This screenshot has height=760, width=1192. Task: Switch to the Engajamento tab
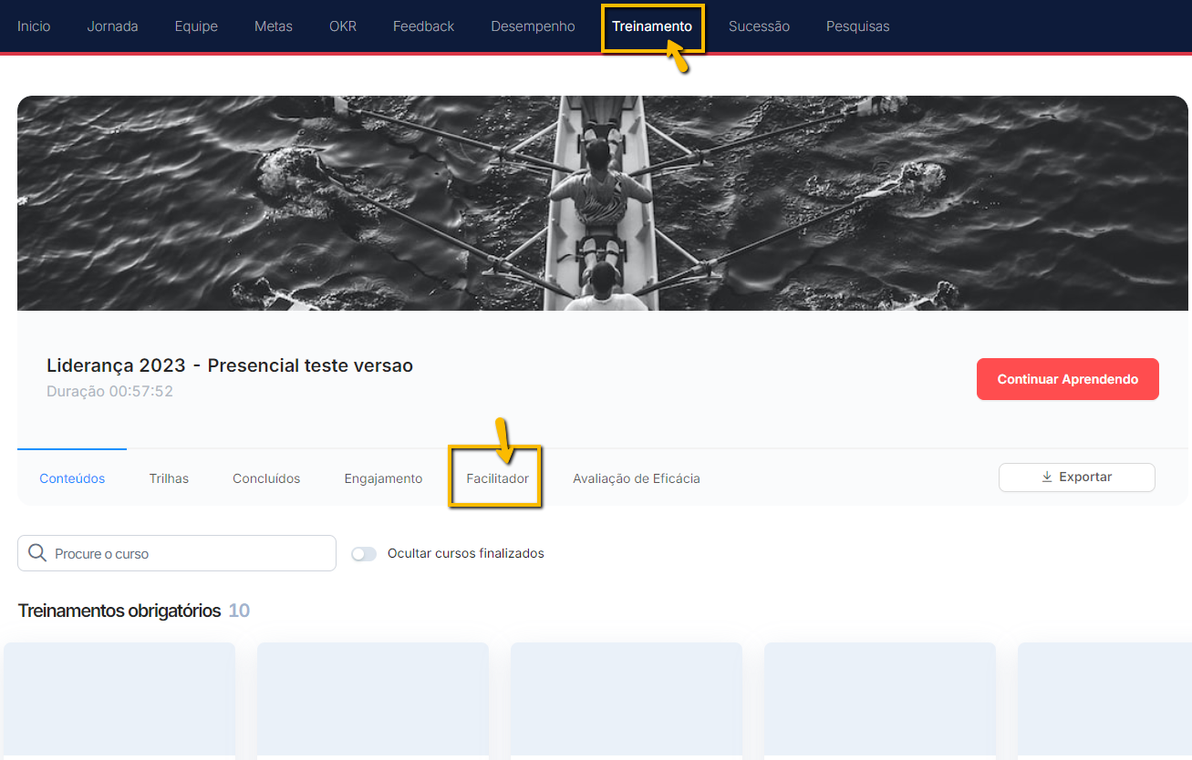coord(383,478)
